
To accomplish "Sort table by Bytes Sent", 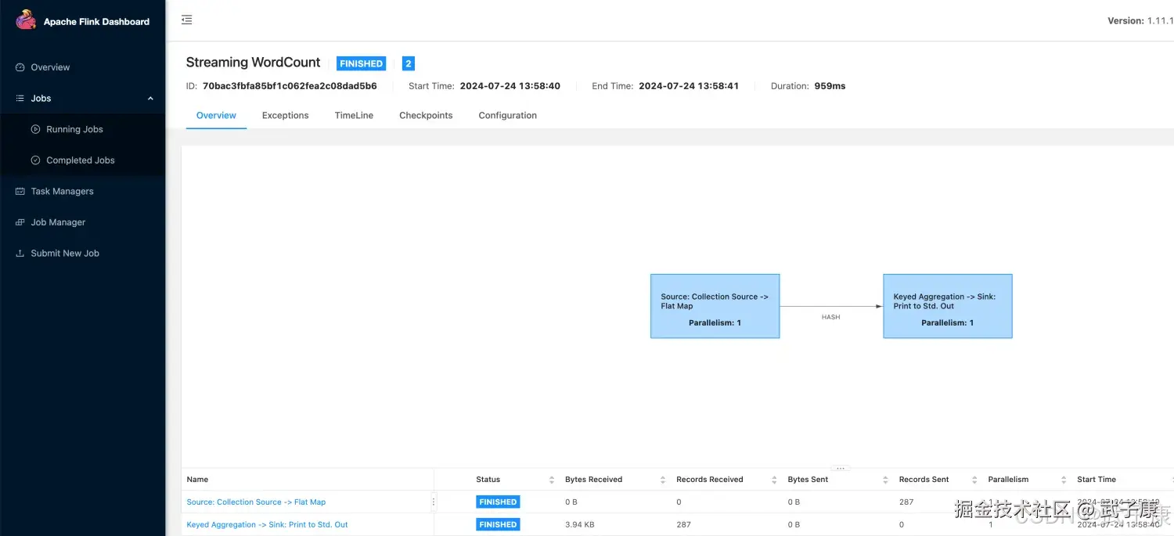I will pyautogui.click(x=886, y=480).
